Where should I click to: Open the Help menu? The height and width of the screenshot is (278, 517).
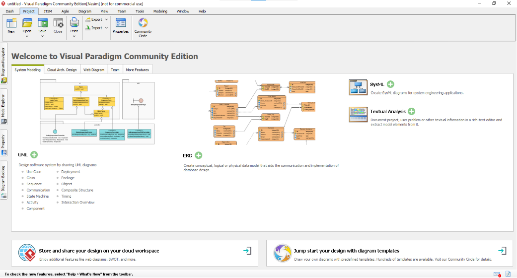coord(202,11)
